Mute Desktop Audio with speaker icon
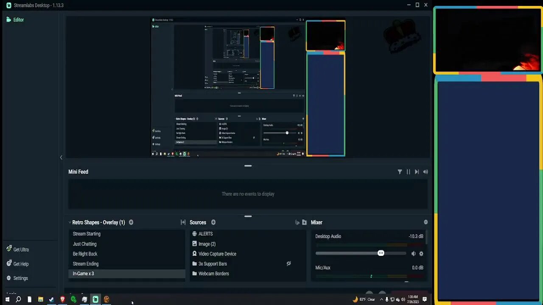Viewport: 543px width, 305px height. pos(413,254)
